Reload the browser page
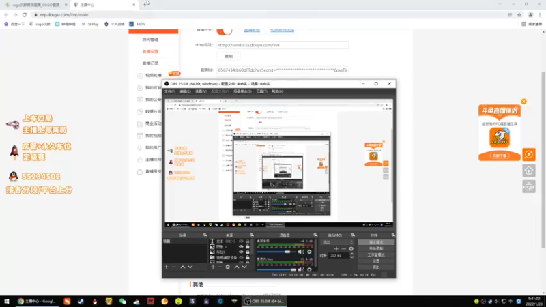This screenshot has width=546, height=307. click(25, 14)
